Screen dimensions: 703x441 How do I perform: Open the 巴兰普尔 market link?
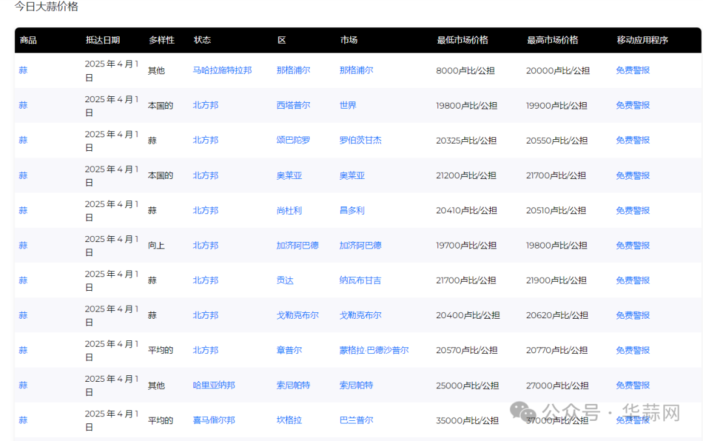click(x=357, y=420)
